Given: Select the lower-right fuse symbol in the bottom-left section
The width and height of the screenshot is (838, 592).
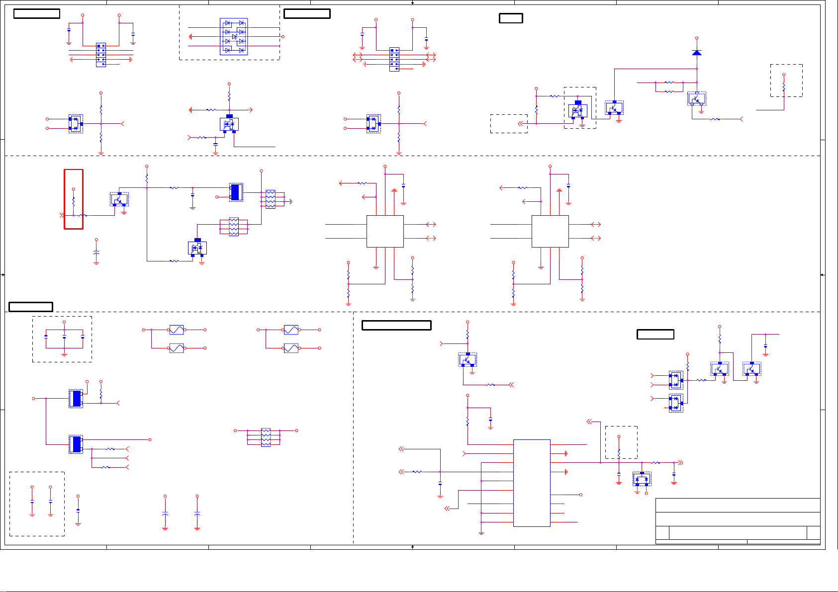Looking at the screenshot, I should 291,348.
